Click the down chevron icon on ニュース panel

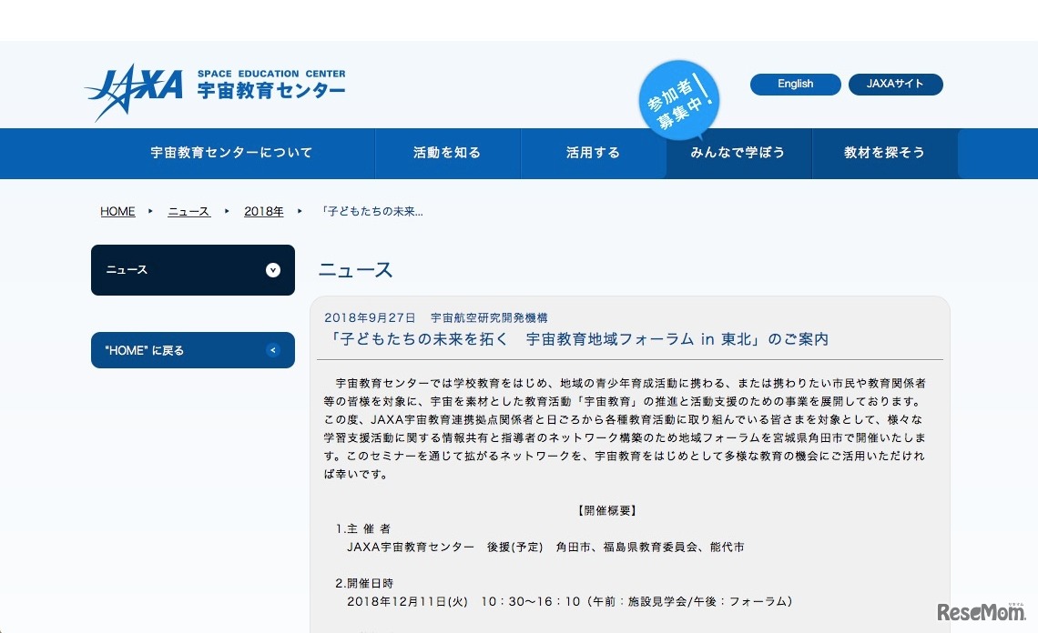(x=271, y=269)
